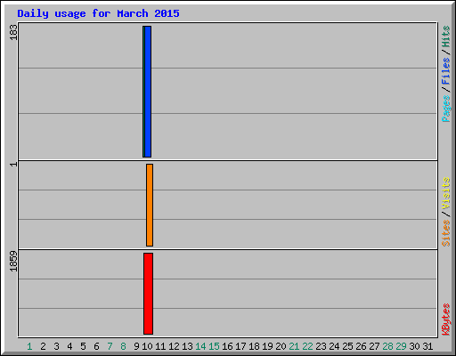Click day '4' on the x-axis
The image size is (456, 356).
(69, 346)
